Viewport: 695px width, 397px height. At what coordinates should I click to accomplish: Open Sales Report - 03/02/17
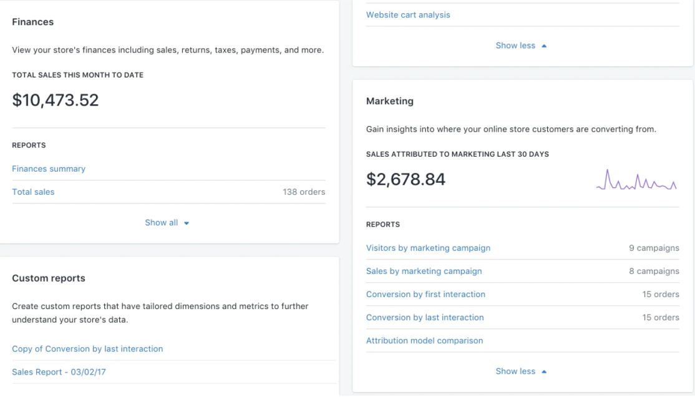click(x=59, y=372)
